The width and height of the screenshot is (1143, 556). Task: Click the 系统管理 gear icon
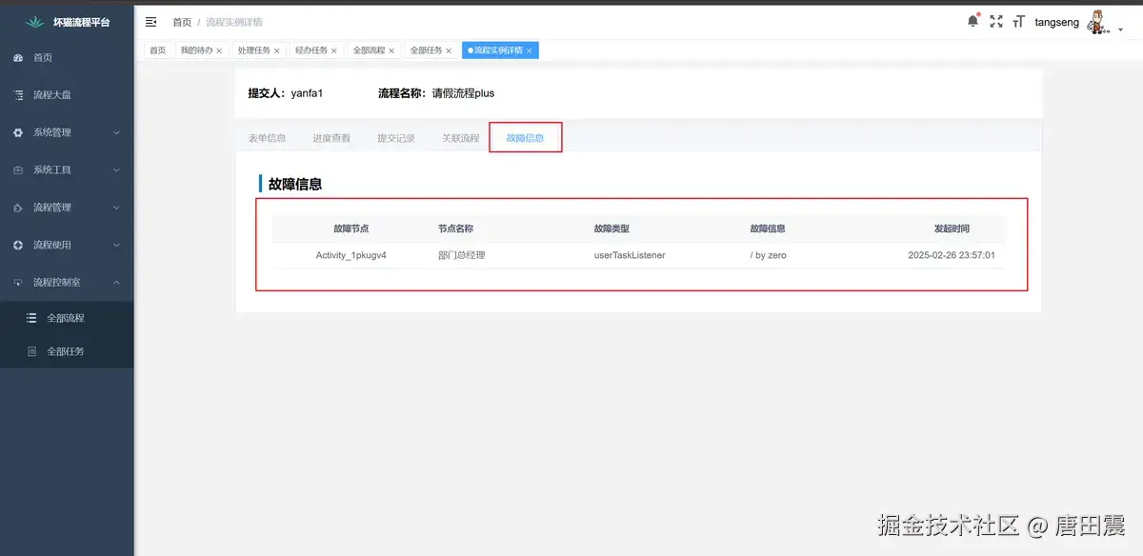[x=18, y=132]
